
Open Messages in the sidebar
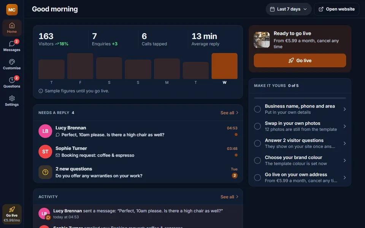[x=12, y=46]
